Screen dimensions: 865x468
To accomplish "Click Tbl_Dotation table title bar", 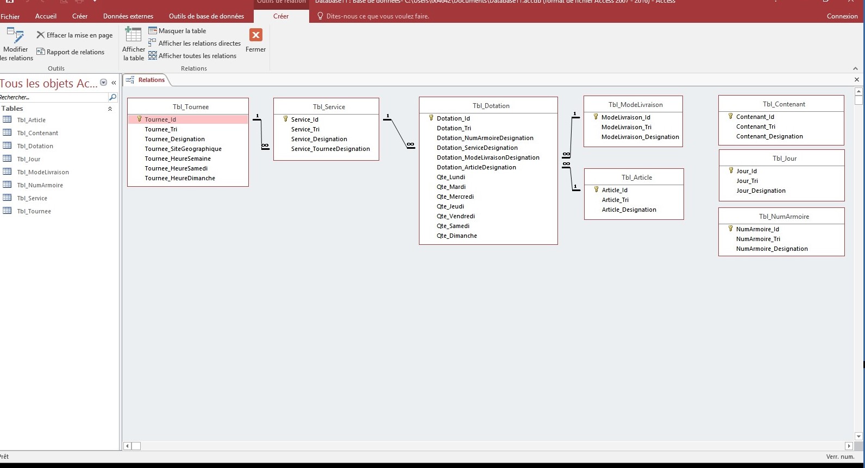I will click(x=488, y=105).
